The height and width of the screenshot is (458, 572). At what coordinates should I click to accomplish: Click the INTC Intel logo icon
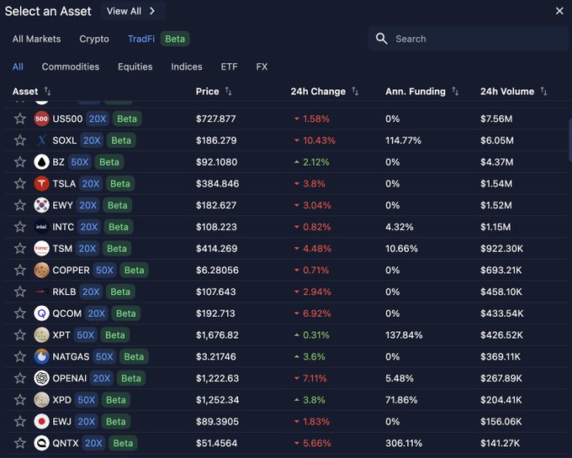tap(41, 227)
